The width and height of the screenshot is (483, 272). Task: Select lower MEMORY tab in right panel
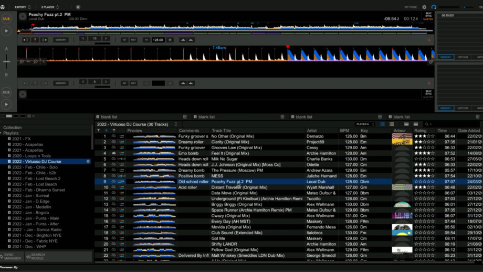pos(445,108)
